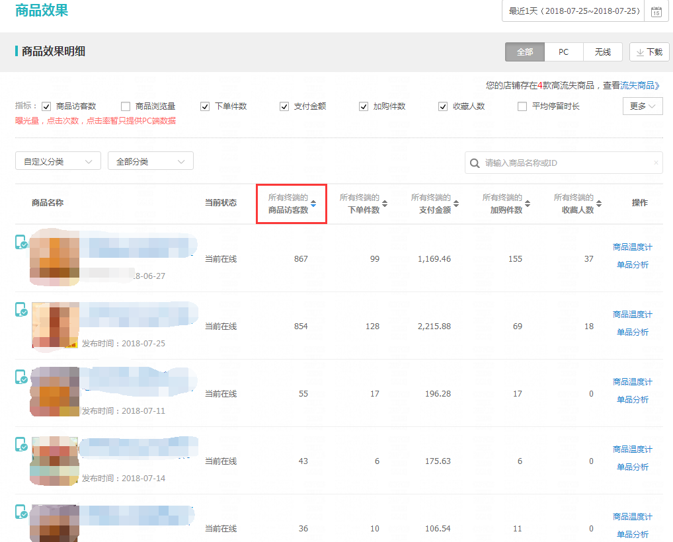673x542 pixels.
Task: Open the 流失商品 link
Action: pyautogui.click(x=640, y=85)
